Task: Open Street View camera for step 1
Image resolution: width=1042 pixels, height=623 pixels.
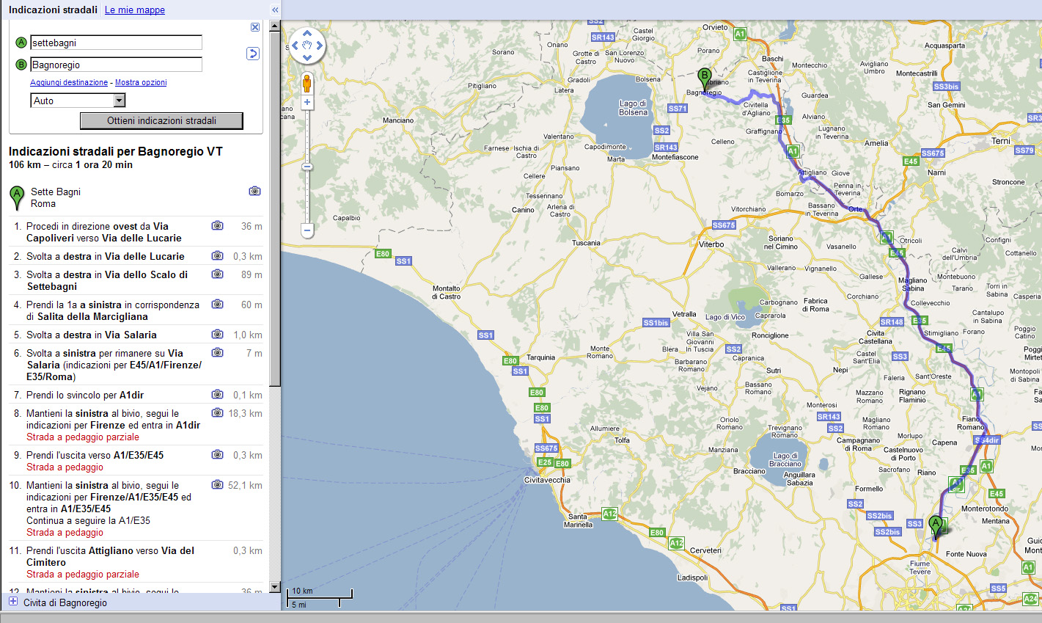Action: (x=218, y=226)
